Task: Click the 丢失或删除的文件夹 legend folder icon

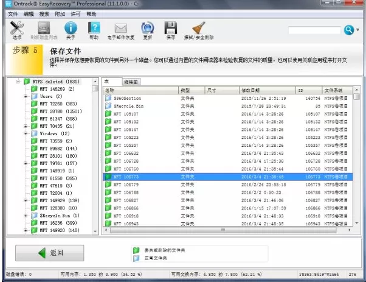Action: [136, 250]
